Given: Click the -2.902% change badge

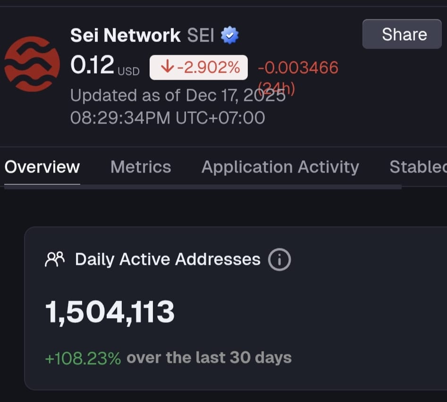Looking at the screenshot, I should click(199, 67).
